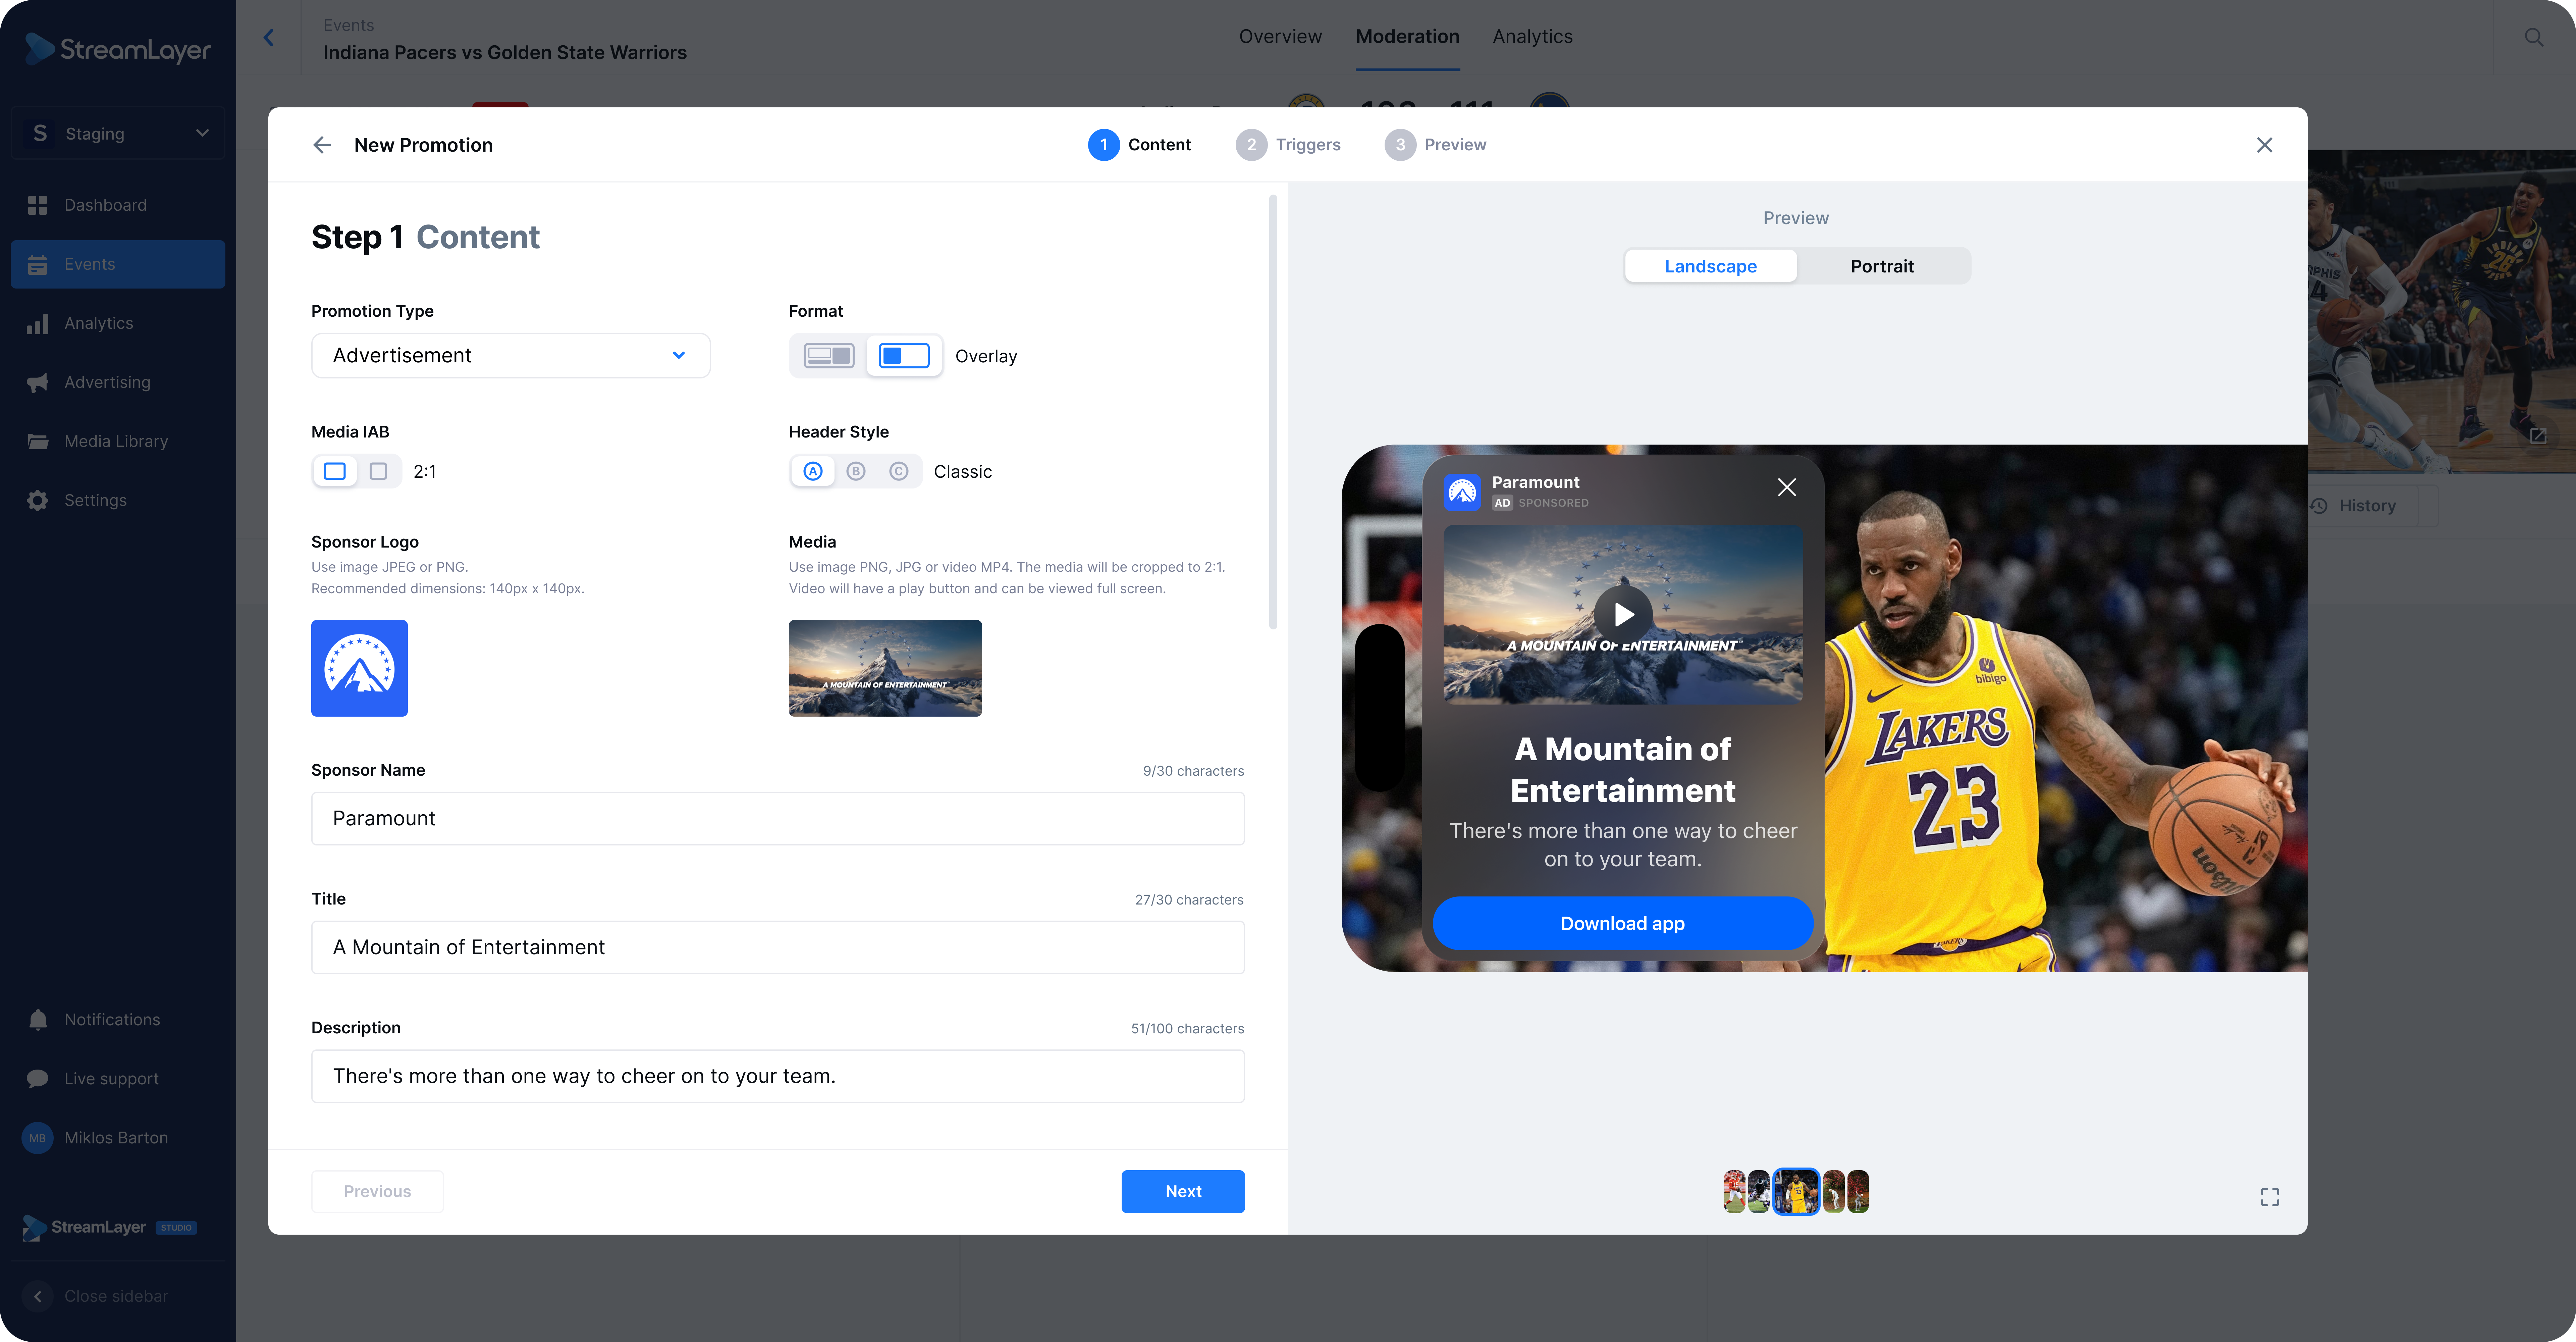Select the square Media IAB ratio
Viewport: 2576px width, 1342px height.
378,471
